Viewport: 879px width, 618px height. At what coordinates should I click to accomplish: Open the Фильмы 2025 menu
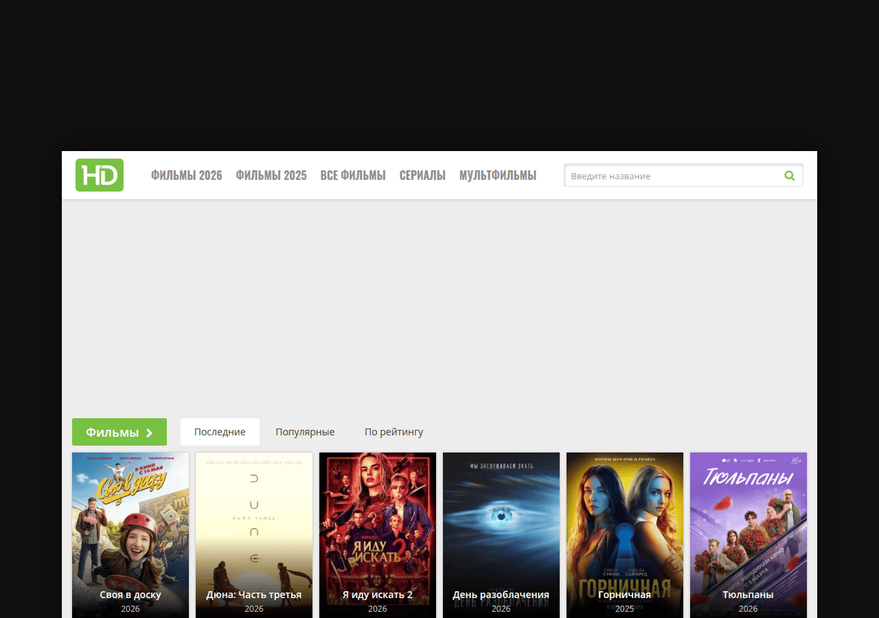[271, 175]
